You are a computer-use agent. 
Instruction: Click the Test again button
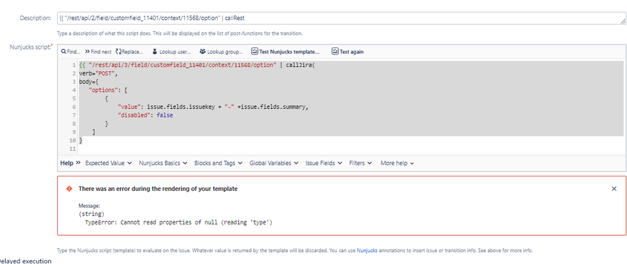[x=348, y=51]
